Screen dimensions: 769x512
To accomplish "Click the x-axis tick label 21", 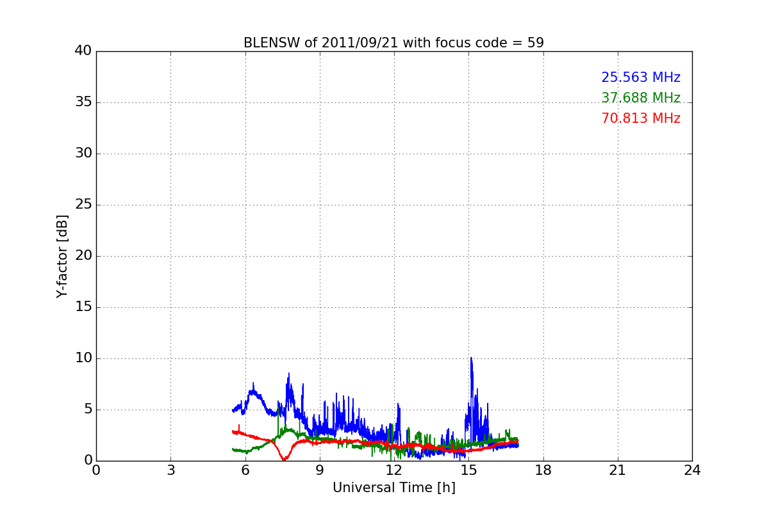I will [x=618, y=470].
